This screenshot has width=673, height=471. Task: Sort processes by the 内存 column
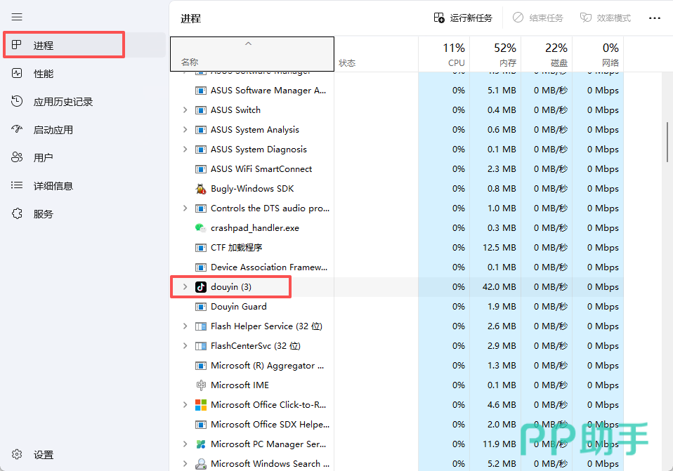pyautogui.click(x=495, y=54)
